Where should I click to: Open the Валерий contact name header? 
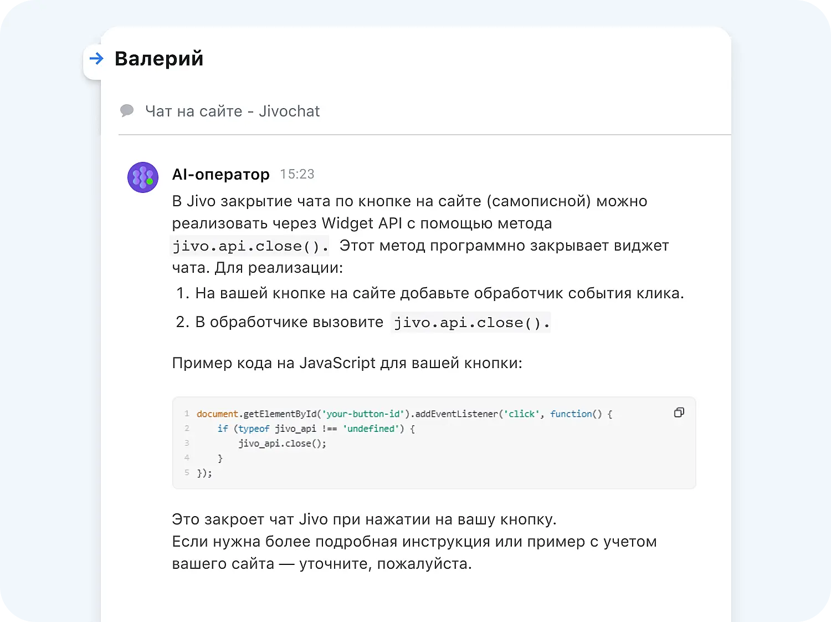(159, 59)
